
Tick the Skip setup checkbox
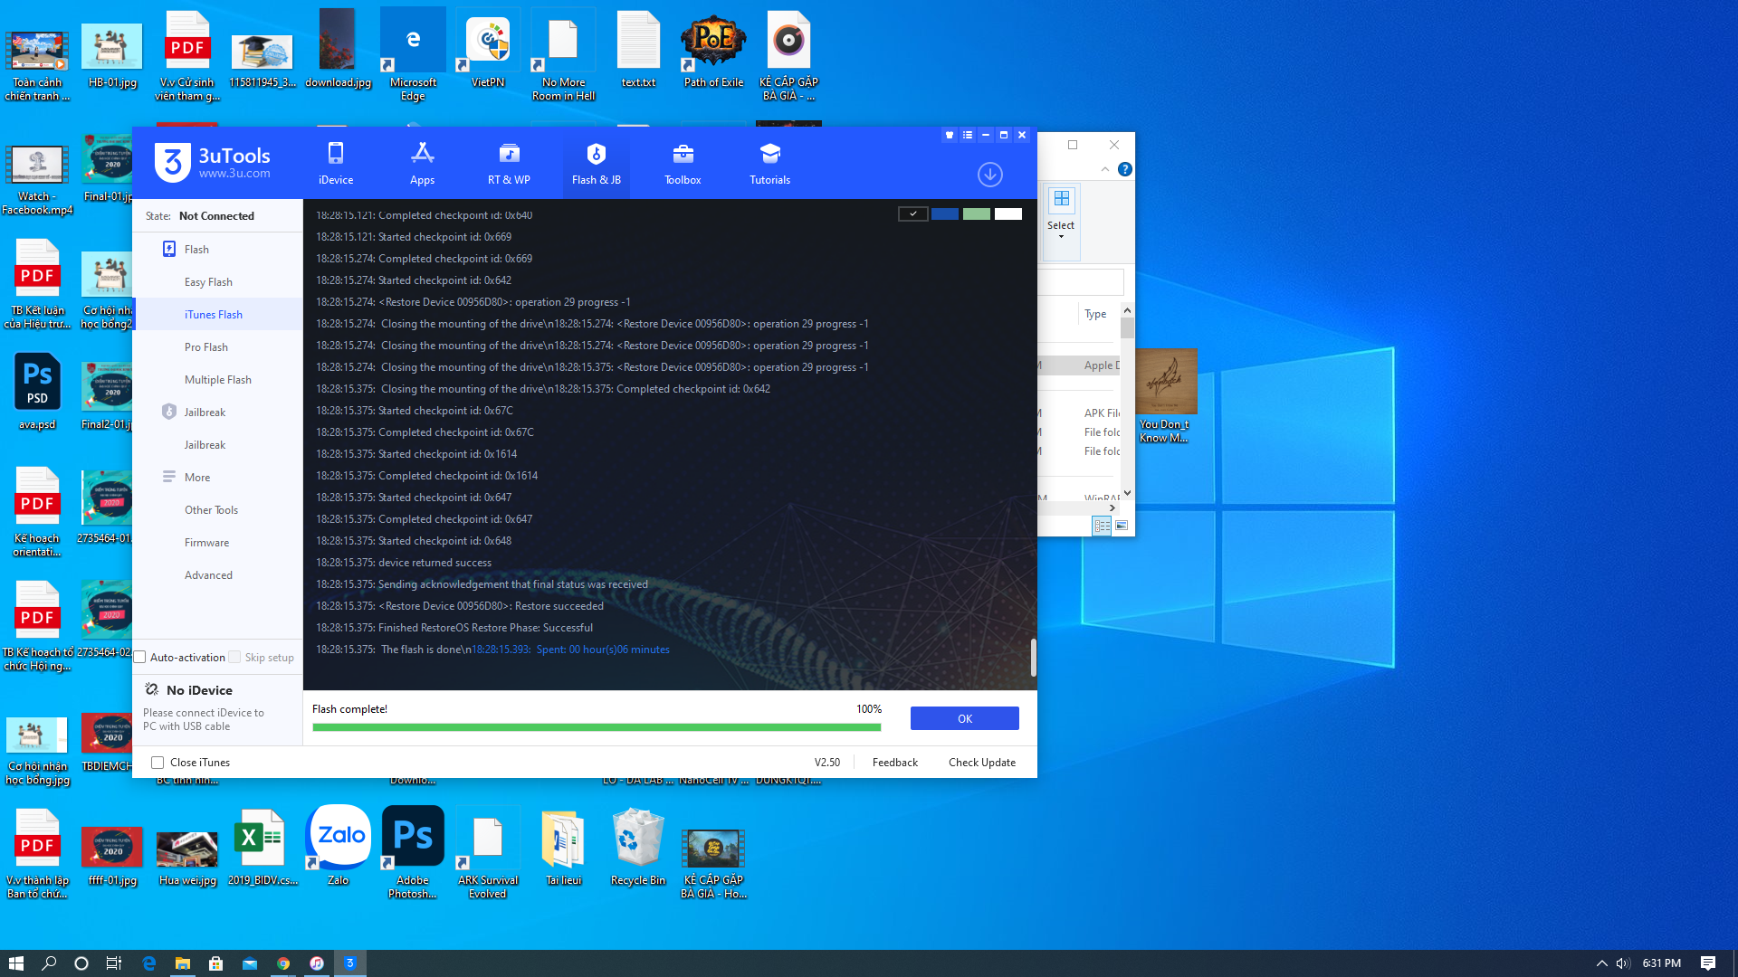pyautogui.click(x=235, y=658)
